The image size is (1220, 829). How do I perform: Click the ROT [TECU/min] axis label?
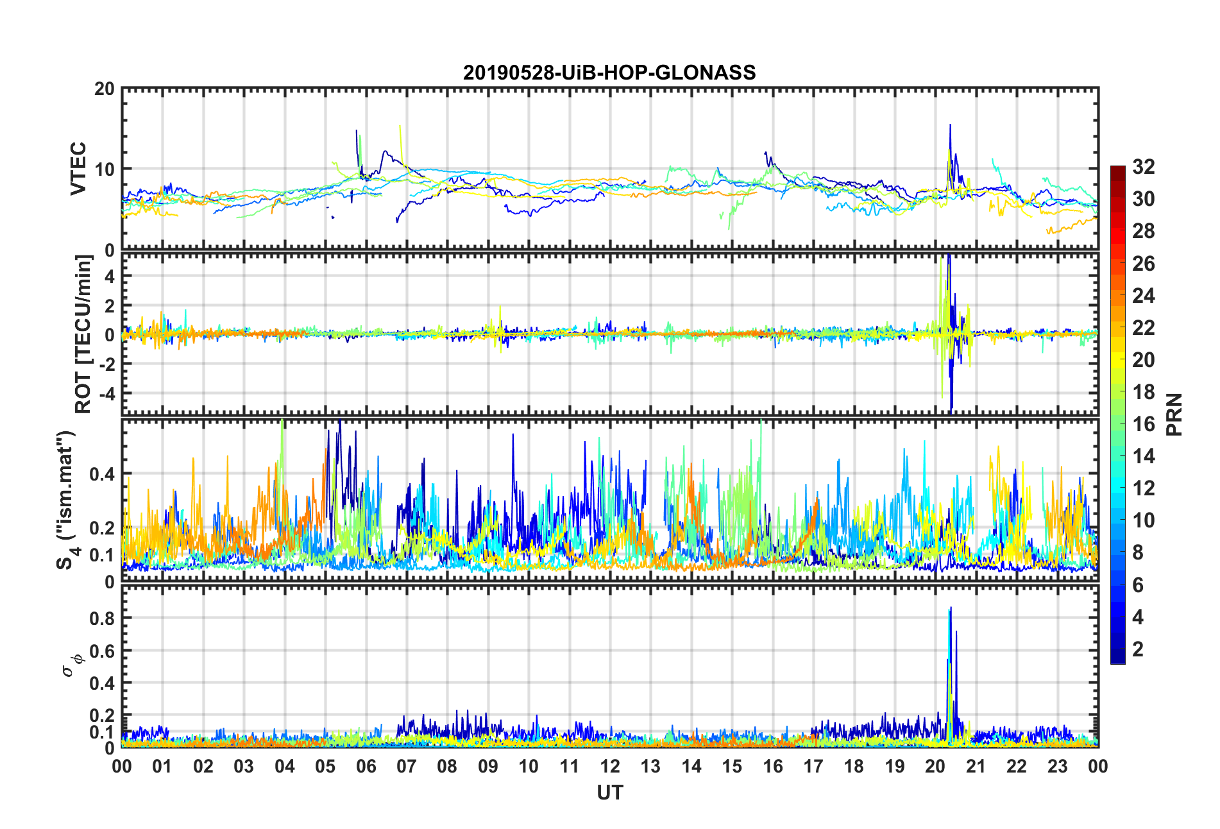coord(83,334)
